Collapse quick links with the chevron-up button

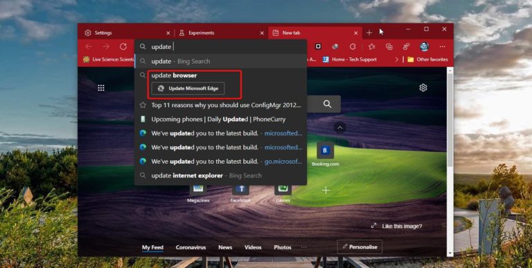coord(340,128)
